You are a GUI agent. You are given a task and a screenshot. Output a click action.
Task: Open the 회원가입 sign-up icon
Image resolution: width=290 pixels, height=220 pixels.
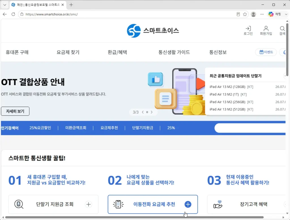pyautogui.click(x=266, y=31)
